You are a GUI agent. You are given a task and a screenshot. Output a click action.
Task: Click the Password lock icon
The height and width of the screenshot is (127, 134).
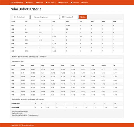[72, 3]
